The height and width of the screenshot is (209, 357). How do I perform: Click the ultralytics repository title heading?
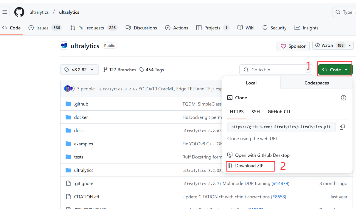(85, 46)
